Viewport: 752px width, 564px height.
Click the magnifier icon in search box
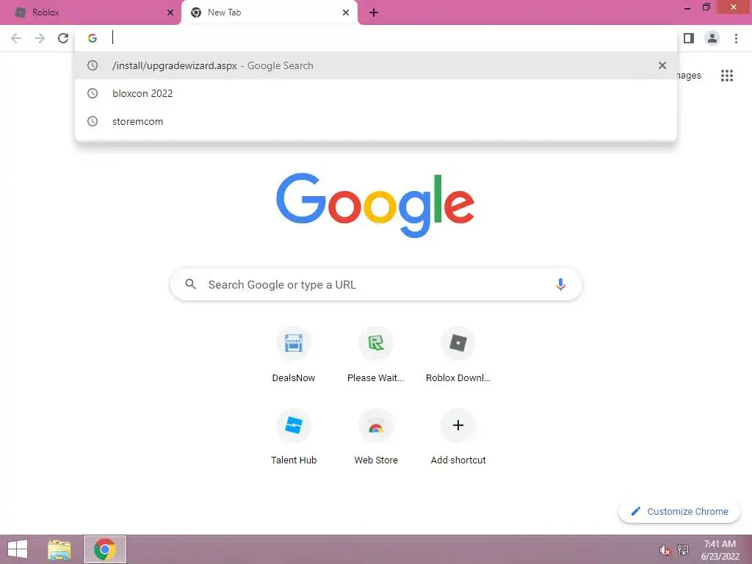(x=190, y=284)
